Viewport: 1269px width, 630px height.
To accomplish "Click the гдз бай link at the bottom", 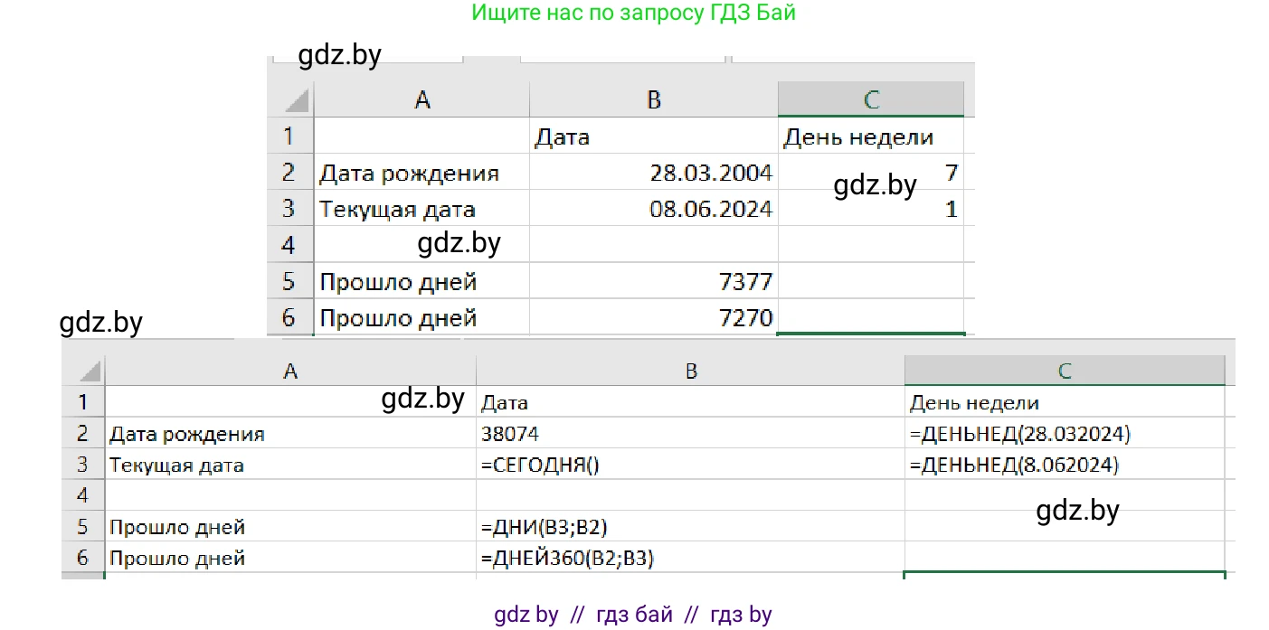I will [633, 615].
